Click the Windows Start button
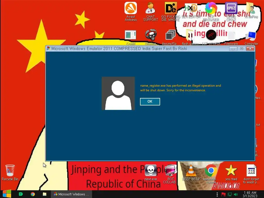 click(x=7, y=194)
